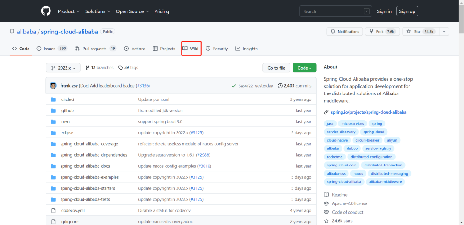This screenshot has width=464, height=225.
Task: Click the .codecov.yml file icon
Action: pos(54,210)
